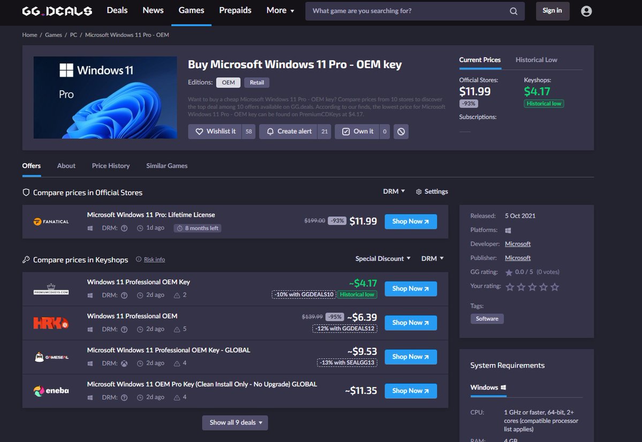Image resolution: width=642 pixels, height=442 pixels.
Task: Click the Eneba store logo
Action: tap(51, 391)
